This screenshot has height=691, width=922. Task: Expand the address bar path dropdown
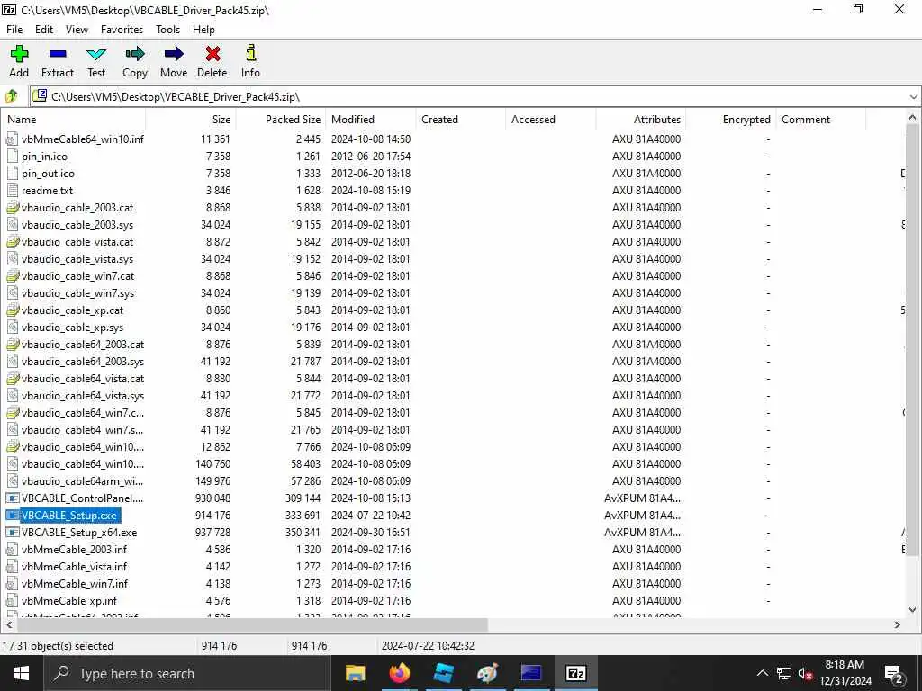pos(913,97)
